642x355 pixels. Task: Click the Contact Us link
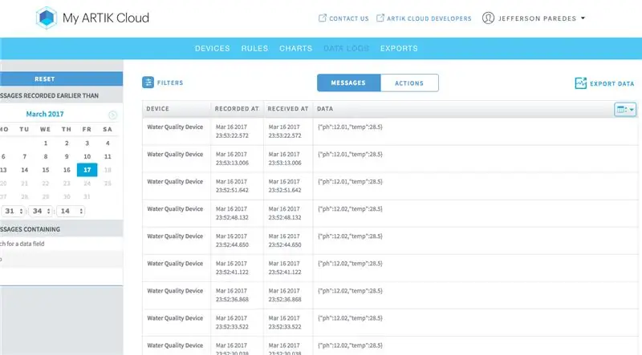pos(349,18)
